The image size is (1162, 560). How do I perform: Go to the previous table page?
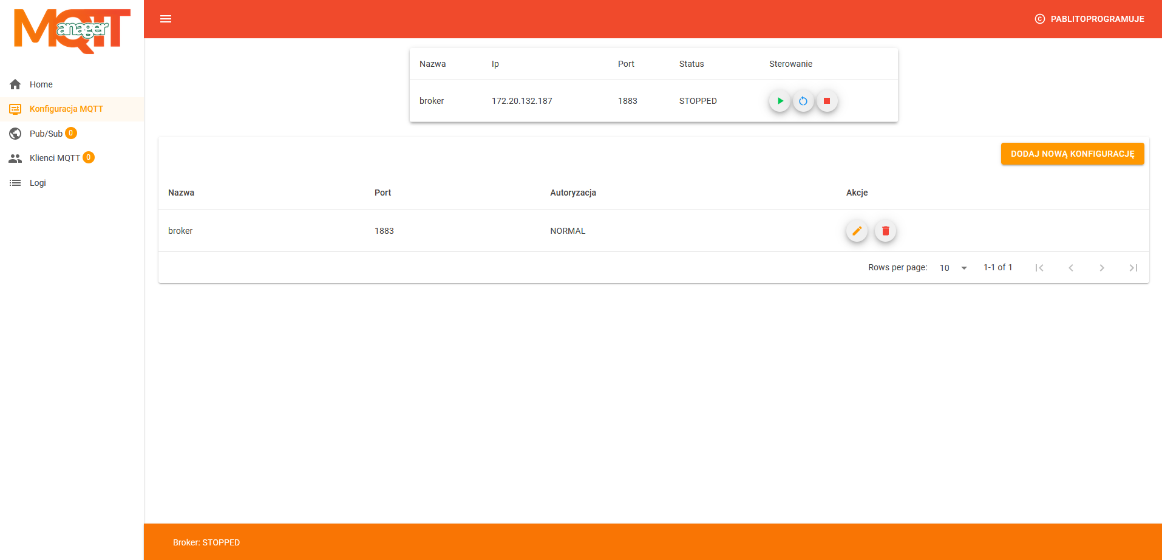click(1071, 268)
